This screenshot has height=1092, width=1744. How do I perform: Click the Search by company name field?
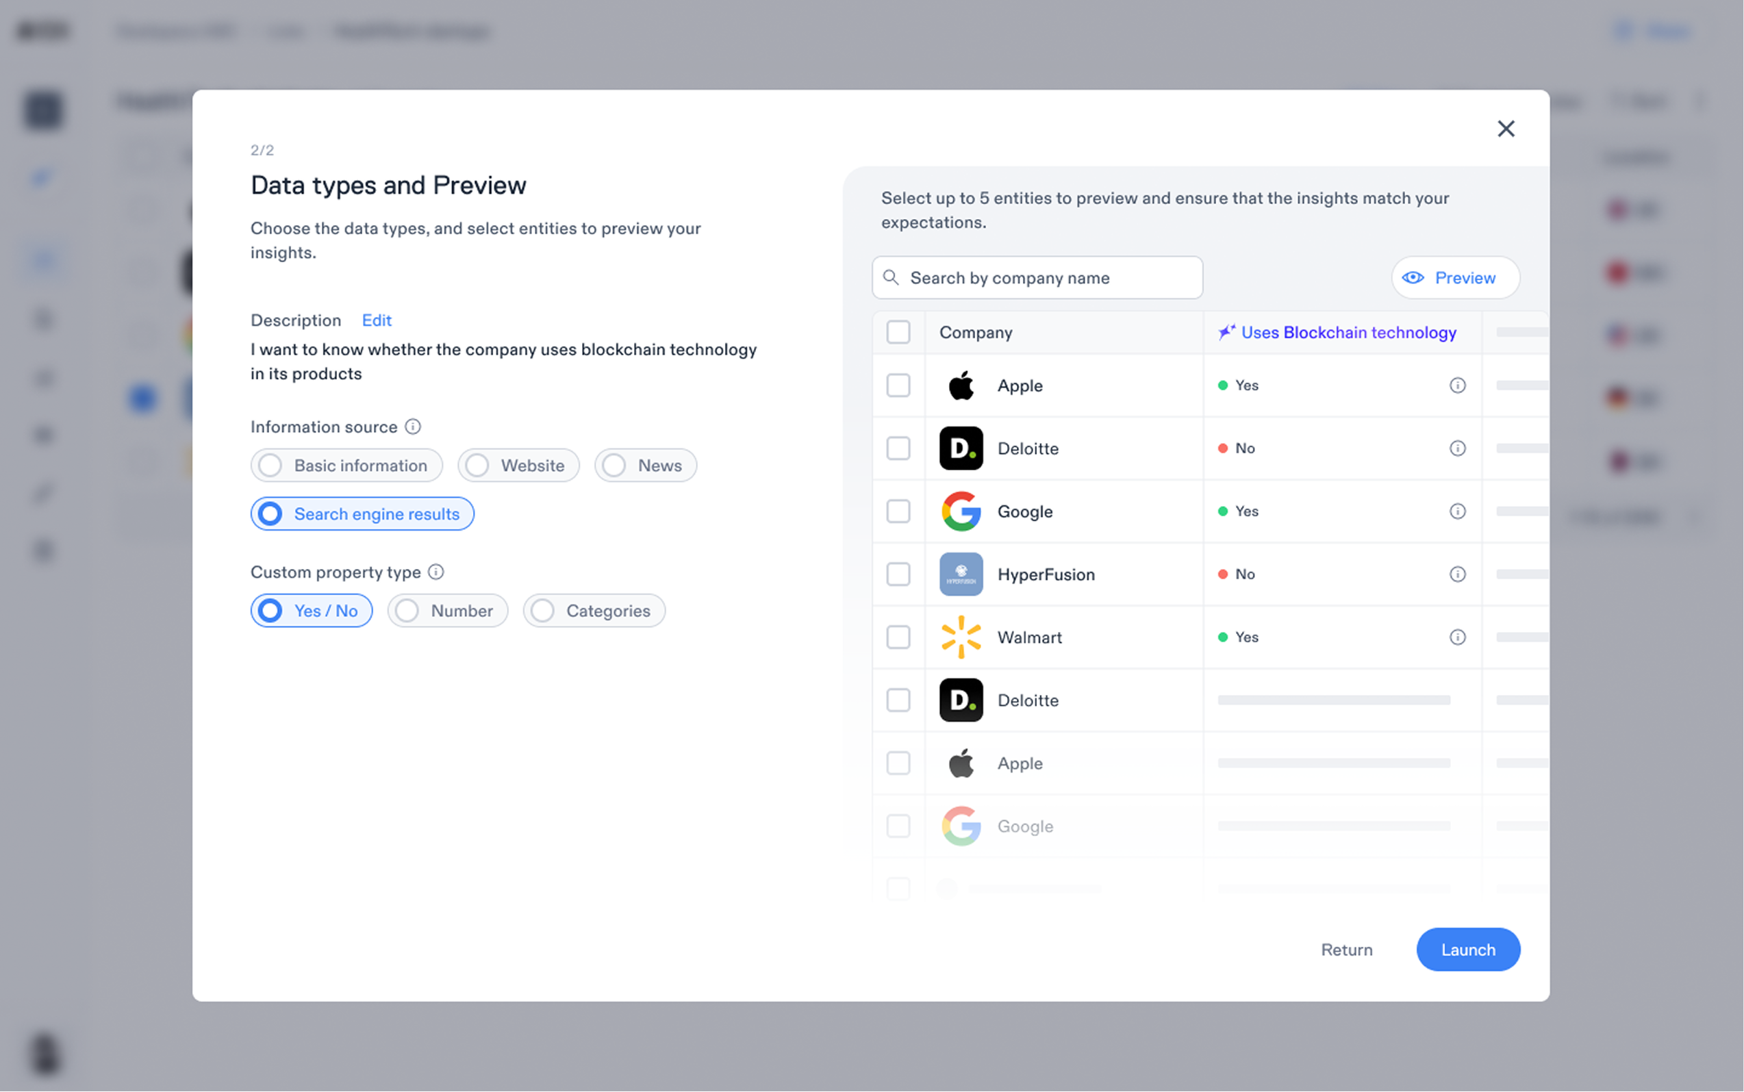1037,277
